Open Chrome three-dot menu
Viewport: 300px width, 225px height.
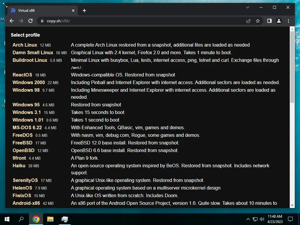click(x=288, y=21)
